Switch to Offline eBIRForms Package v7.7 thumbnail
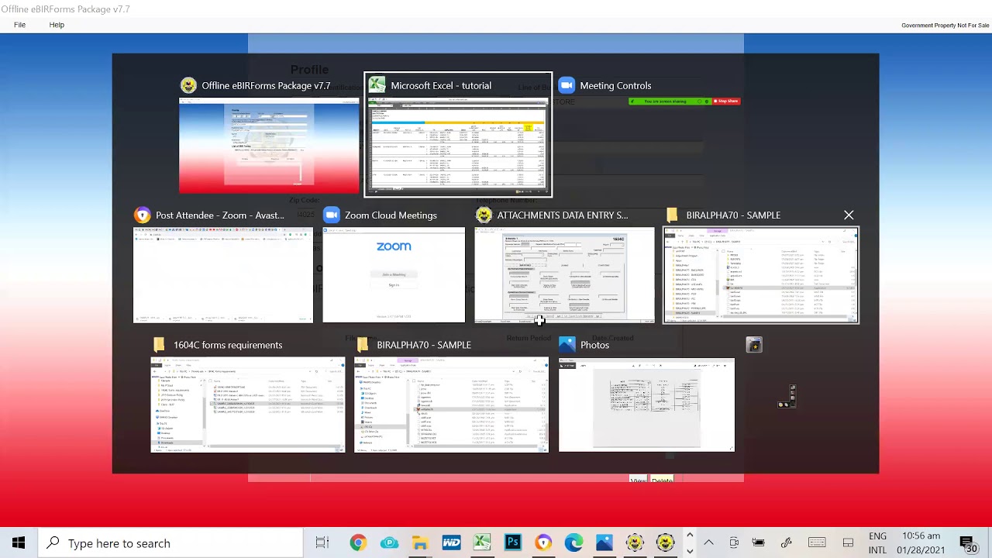992x558 pixels. 269,145
